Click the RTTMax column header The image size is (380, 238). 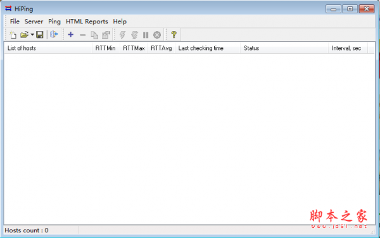click(x=134, y=48)
